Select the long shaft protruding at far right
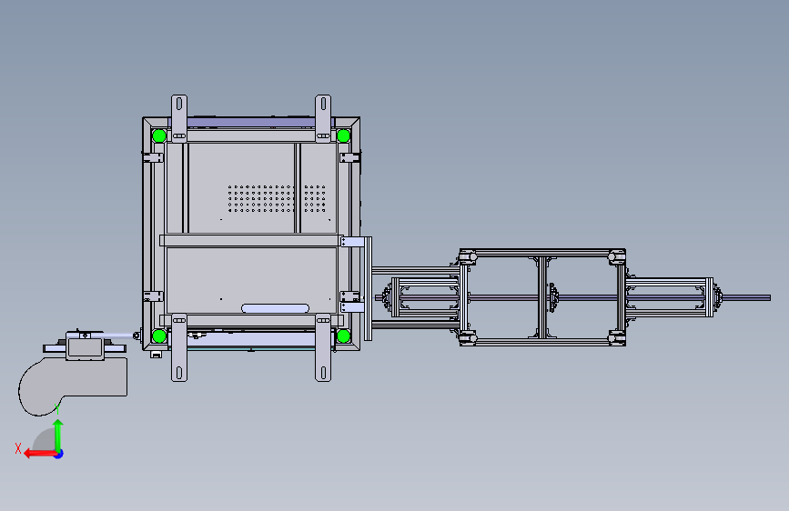The width and height of the screenshot is (789, 511). tap(746, 297)
